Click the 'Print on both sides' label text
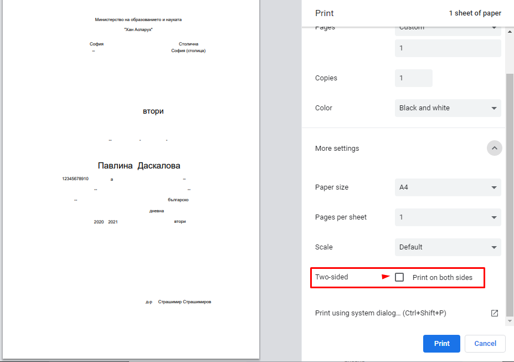Image resolution: width=514 pixels, height=362 pixels. tap(442, 277)
